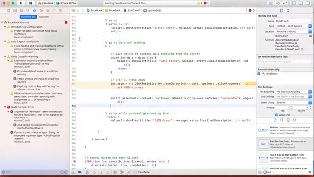
Task: Open the Report navigator icon
Action: coord(61,10)
